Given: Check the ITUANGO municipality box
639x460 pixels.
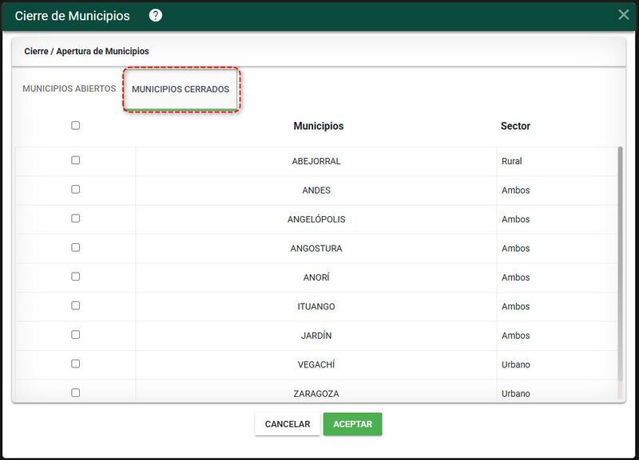Looking at the screenshot, I should click(x=75, y=305).
